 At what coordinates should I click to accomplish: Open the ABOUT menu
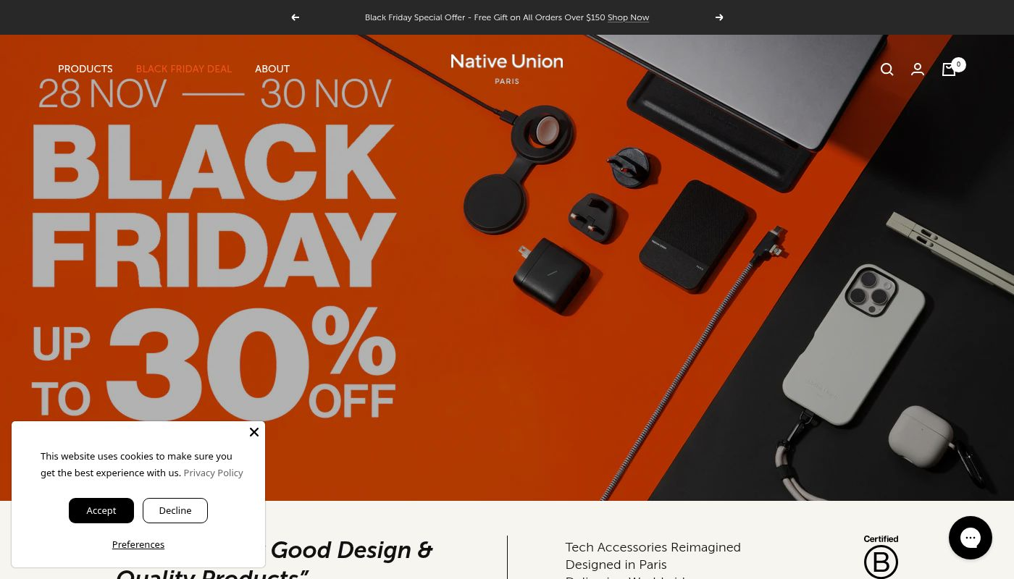[x=272, y=69]
